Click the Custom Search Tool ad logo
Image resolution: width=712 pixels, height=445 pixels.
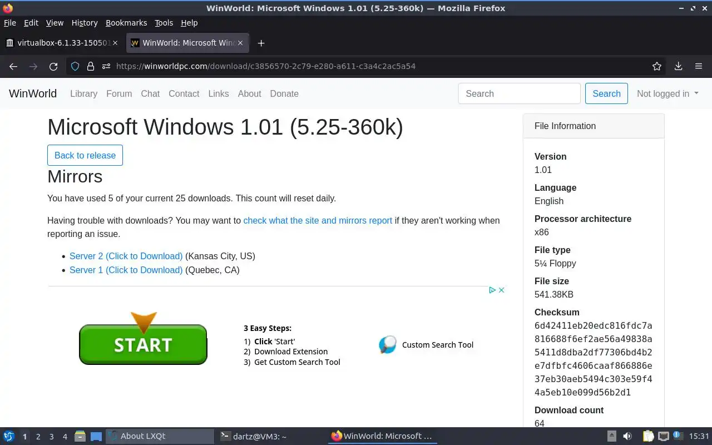(388, 345)
